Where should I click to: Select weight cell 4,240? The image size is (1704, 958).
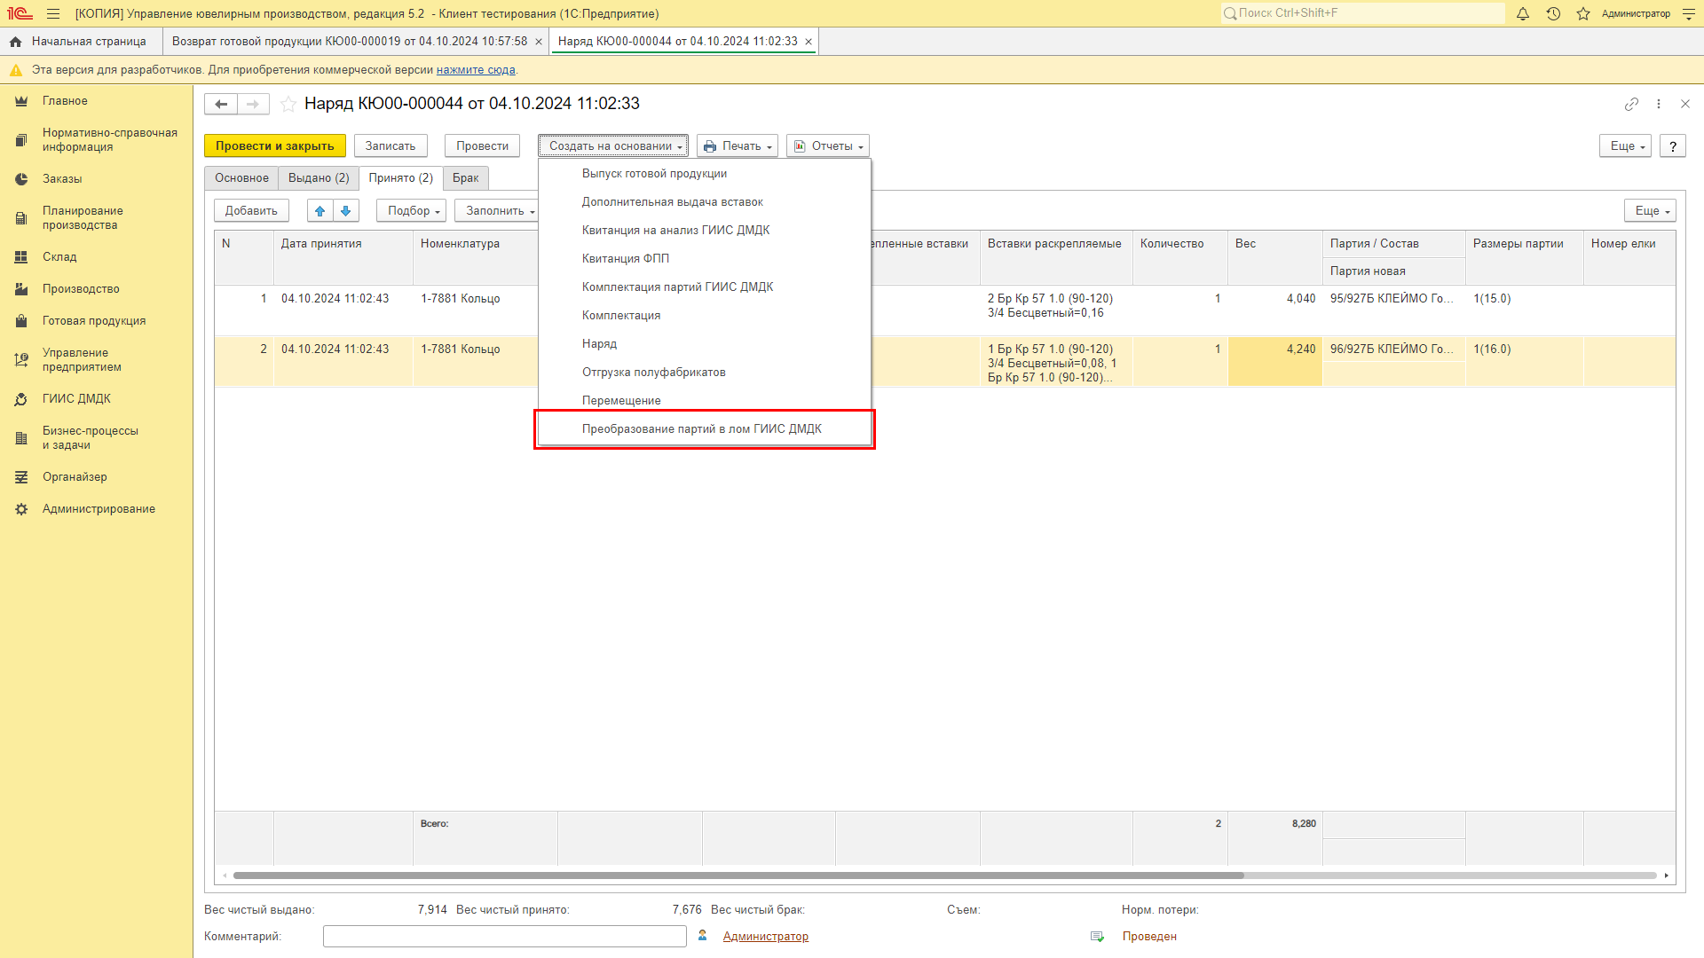(1275, 361)
